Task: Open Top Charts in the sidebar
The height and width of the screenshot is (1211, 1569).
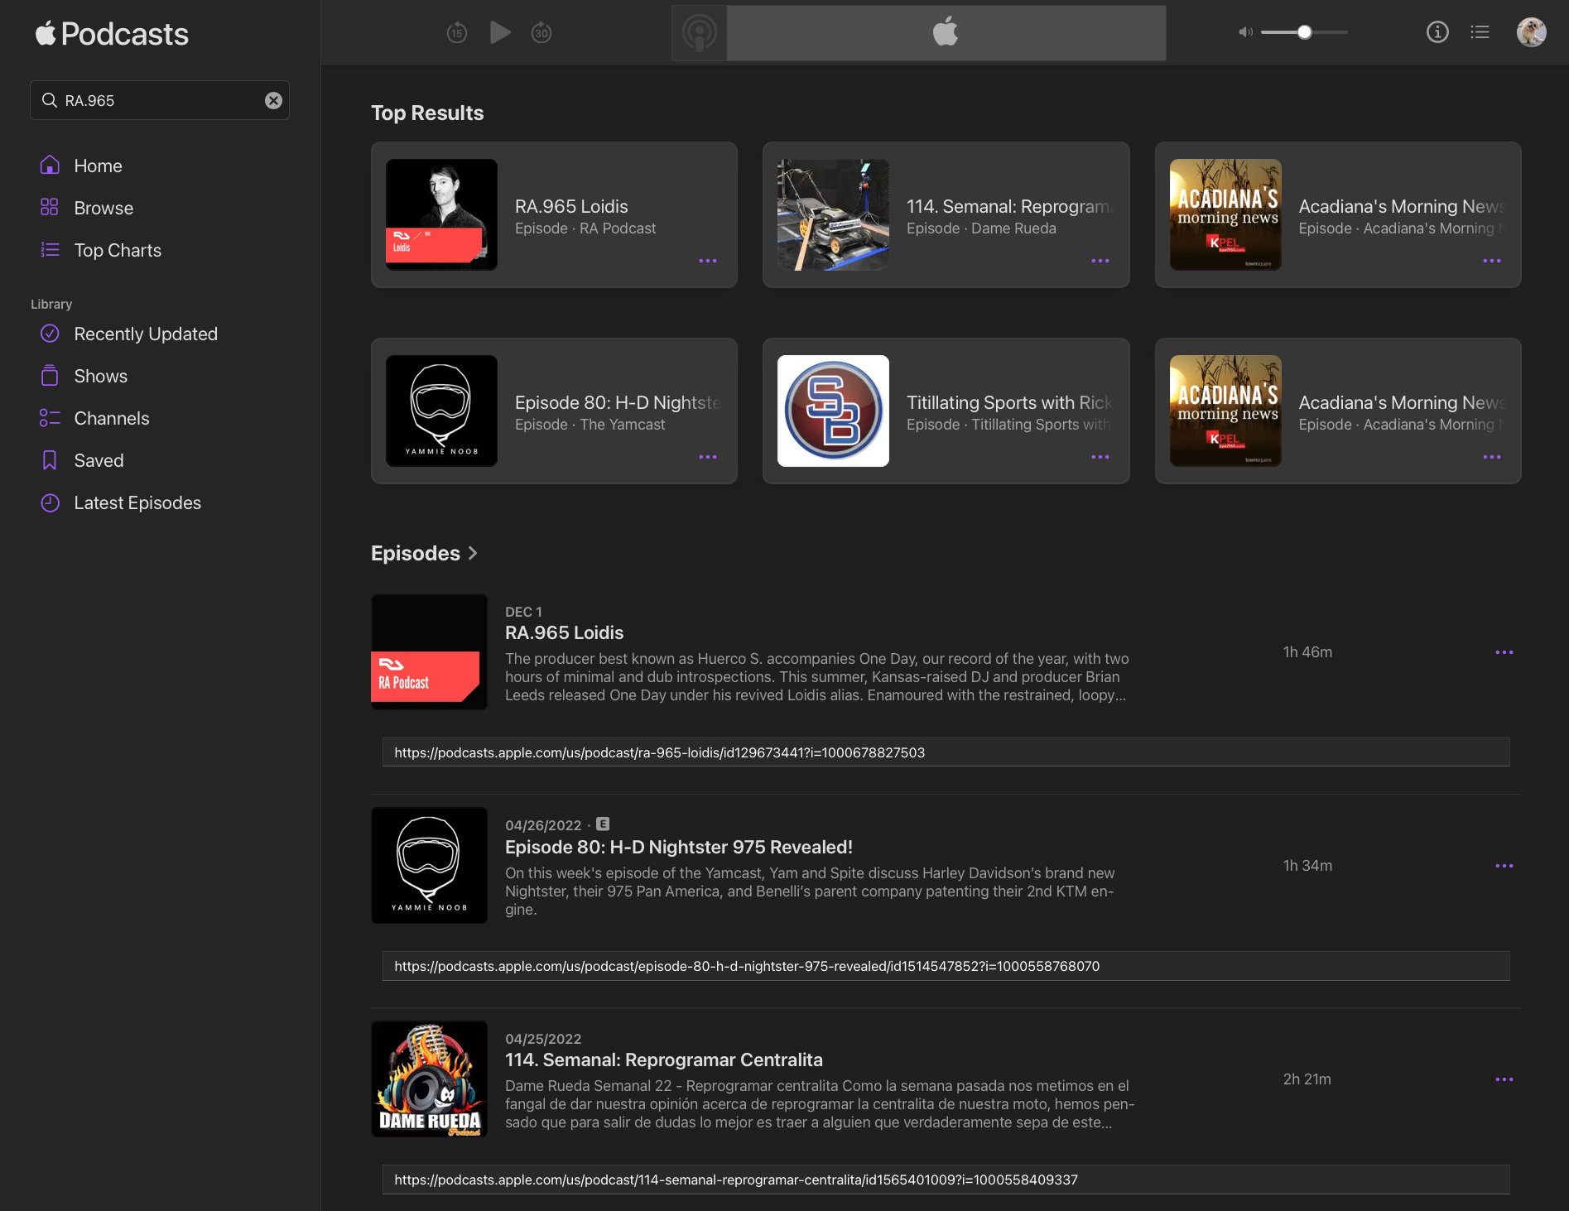Action: coord(118,250)
